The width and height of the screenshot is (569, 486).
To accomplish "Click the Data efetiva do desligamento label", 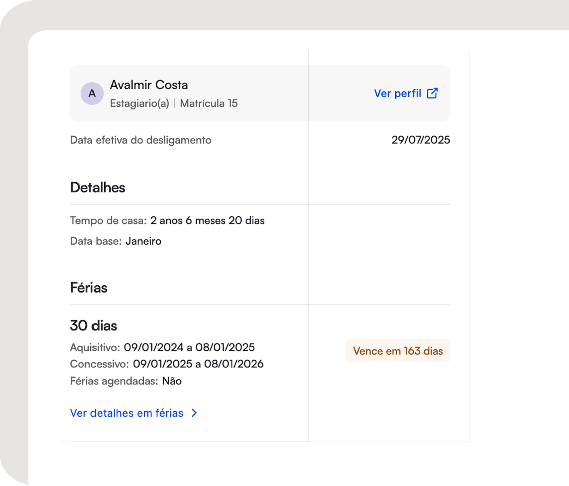I will pos(140,140).
